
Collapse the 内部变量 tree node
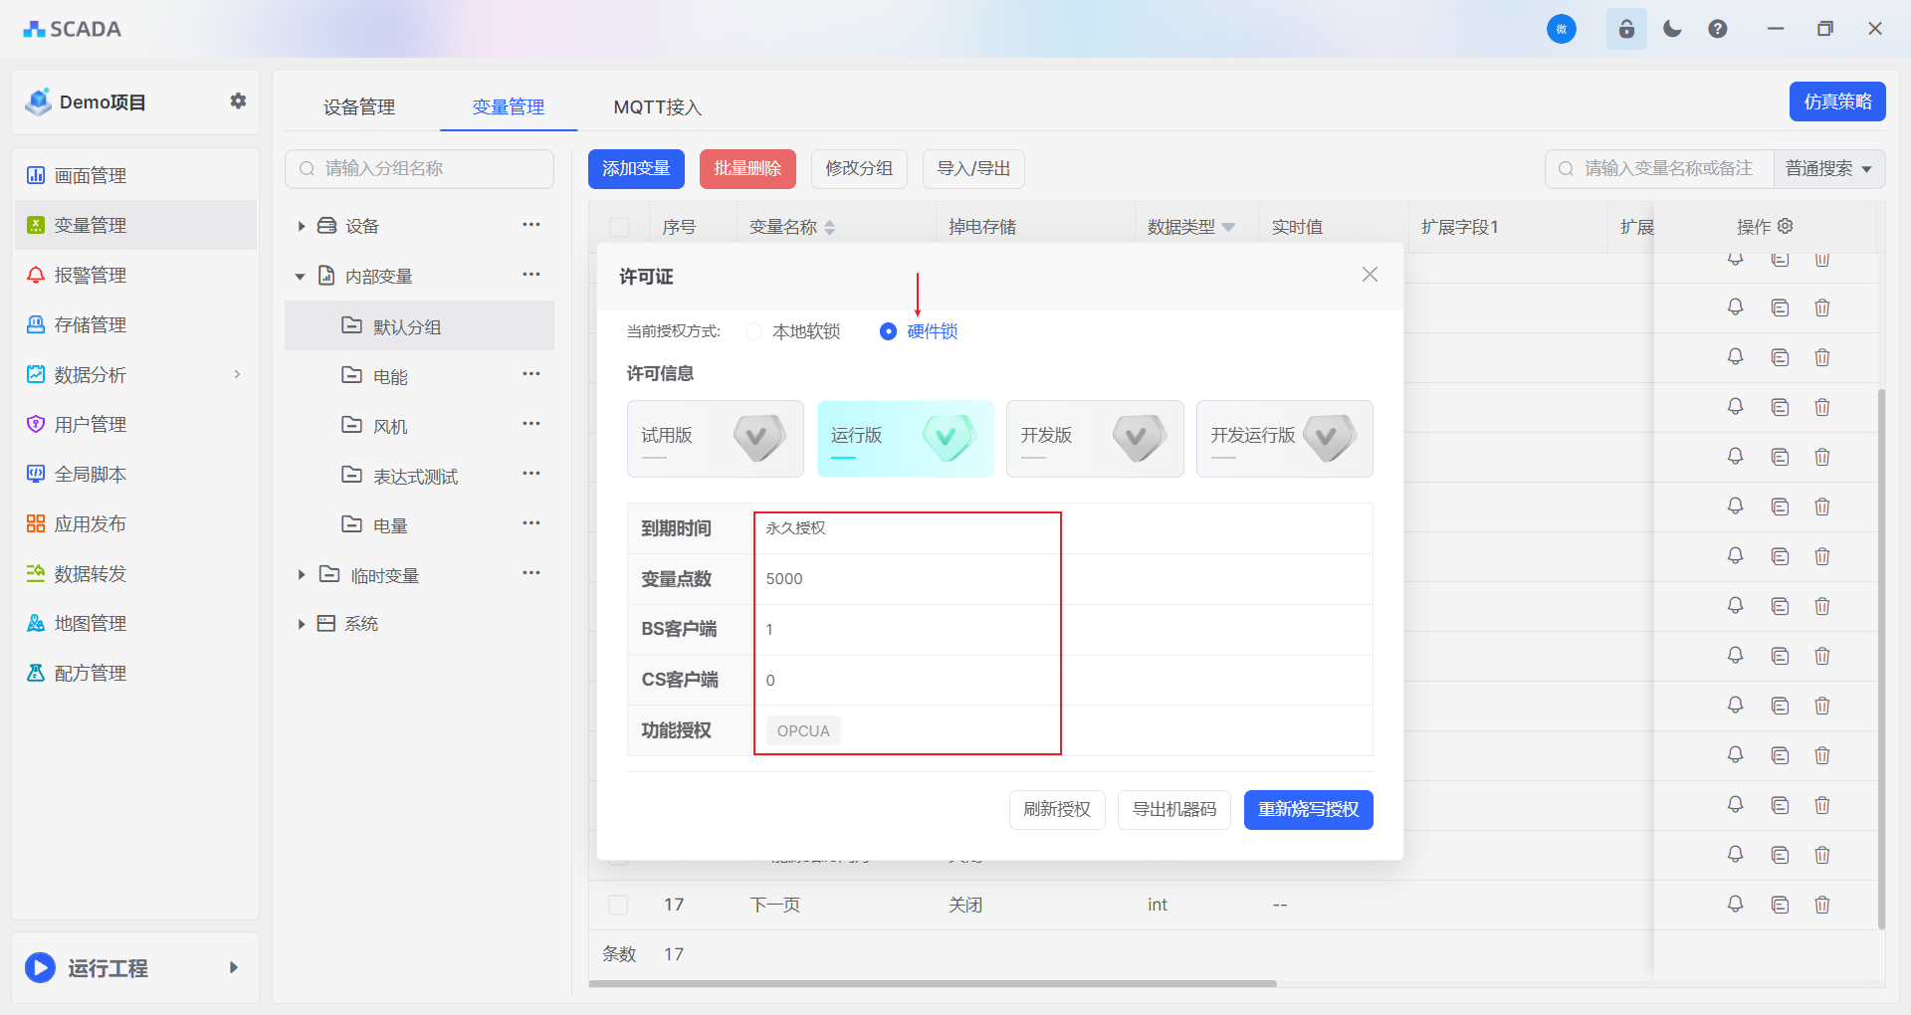tap(301, 276)
